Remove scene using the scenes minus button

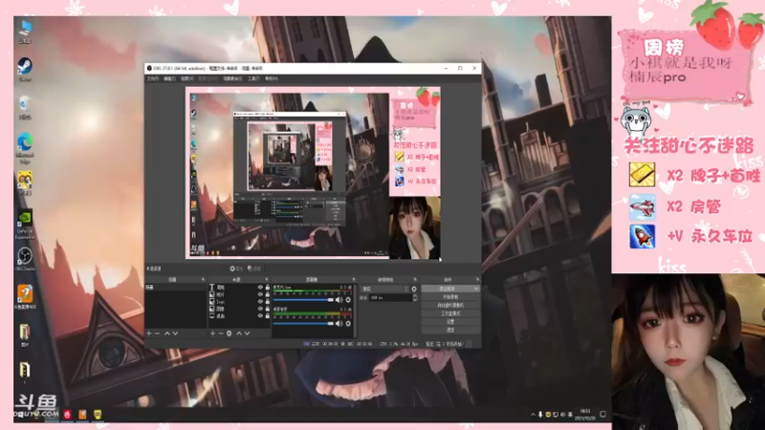click(x=157, y=333)
